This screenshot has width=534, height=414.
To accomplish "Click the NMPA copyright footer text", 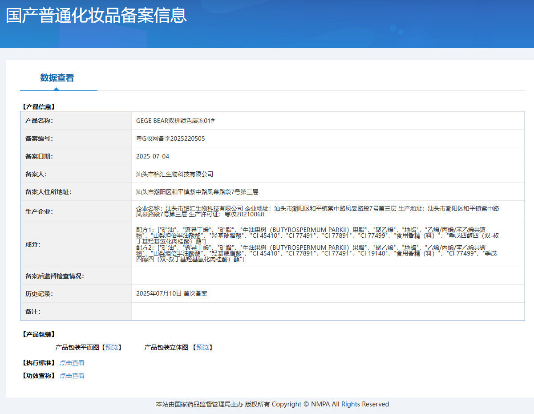I will (272, 404).
